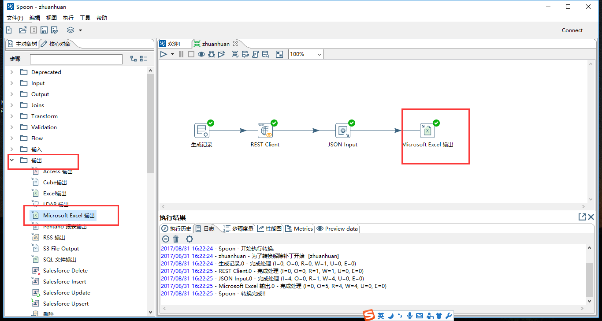Click the new file icon in the toolbar
This screenshot has width=602, height=321.
point(9,30)
